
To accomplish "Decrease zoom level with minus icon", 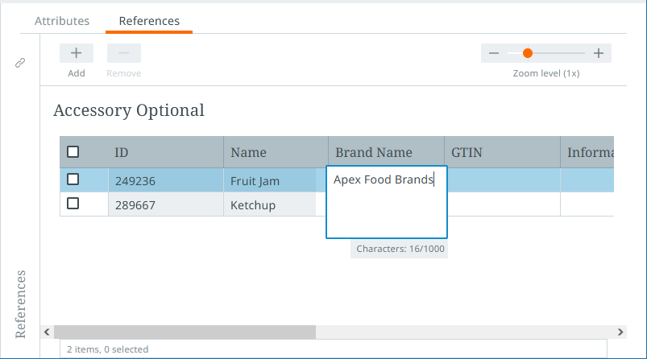I will (x=494, y=53).
